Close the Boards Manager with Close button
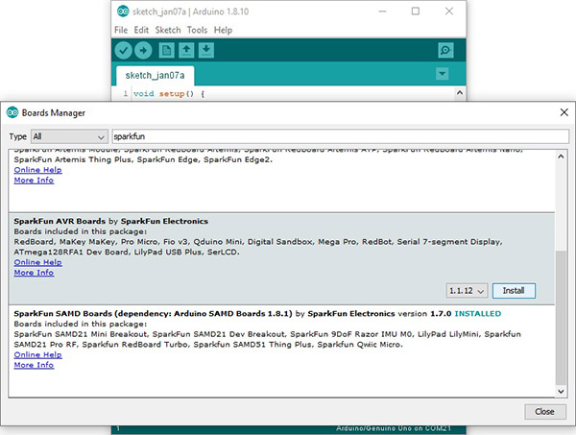This screenshot has width=576, height=435. coord(544,411)
